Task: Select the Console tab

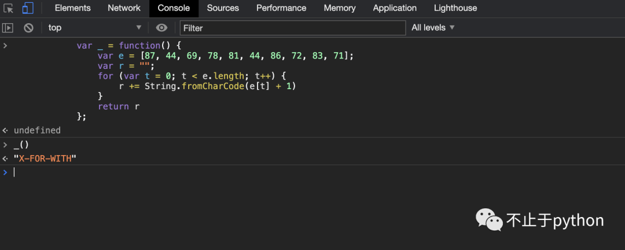Action: [x=174, y=8]
